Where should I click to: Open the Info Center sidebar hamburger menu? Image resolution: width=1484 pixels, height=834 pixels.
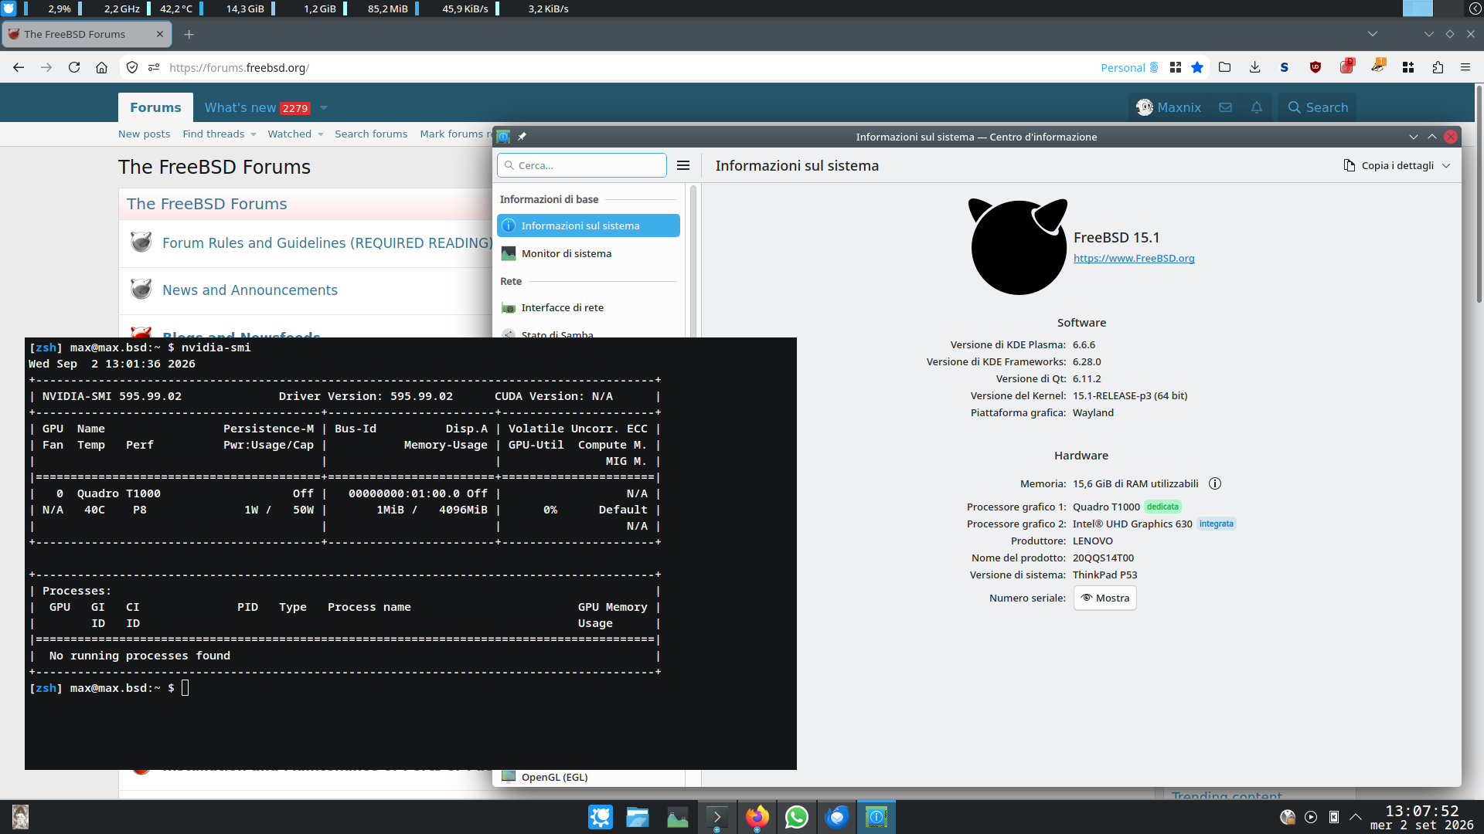pos(683,165)
